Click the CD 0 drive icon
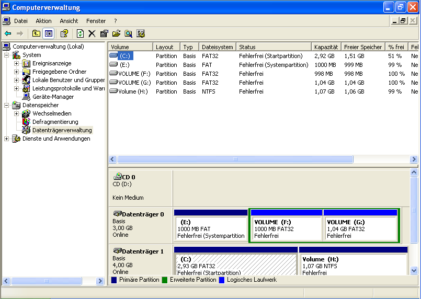 (x=117, y=177)
